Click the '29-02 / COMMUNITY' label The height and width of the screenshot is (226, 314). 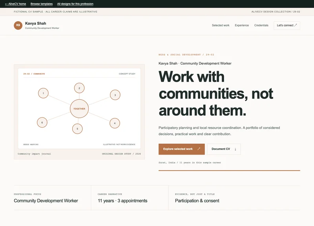pyautogui.click(x=34, y=74)
